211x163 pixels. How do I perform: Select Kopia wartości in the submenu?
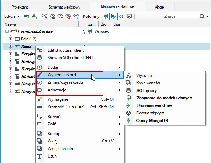(x=165, y=83)
